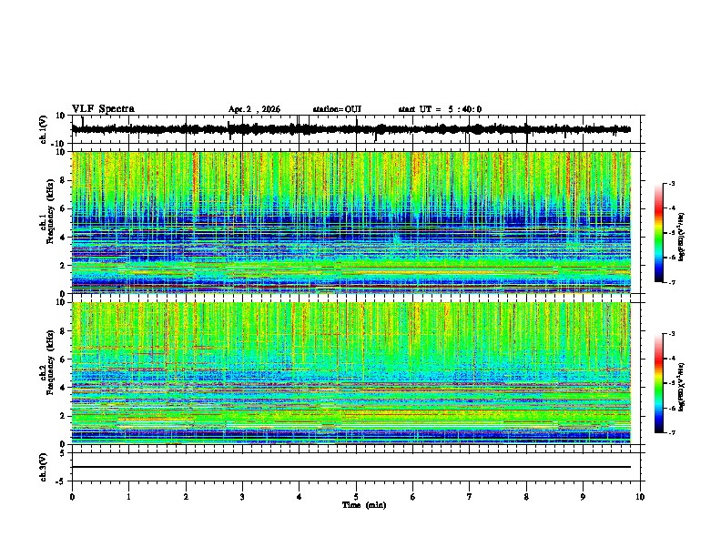Viewport: 721px width, 557px height.
Task: Click the "2" kHz tick on ch.1 spectrogram
Action: point(64,266)
